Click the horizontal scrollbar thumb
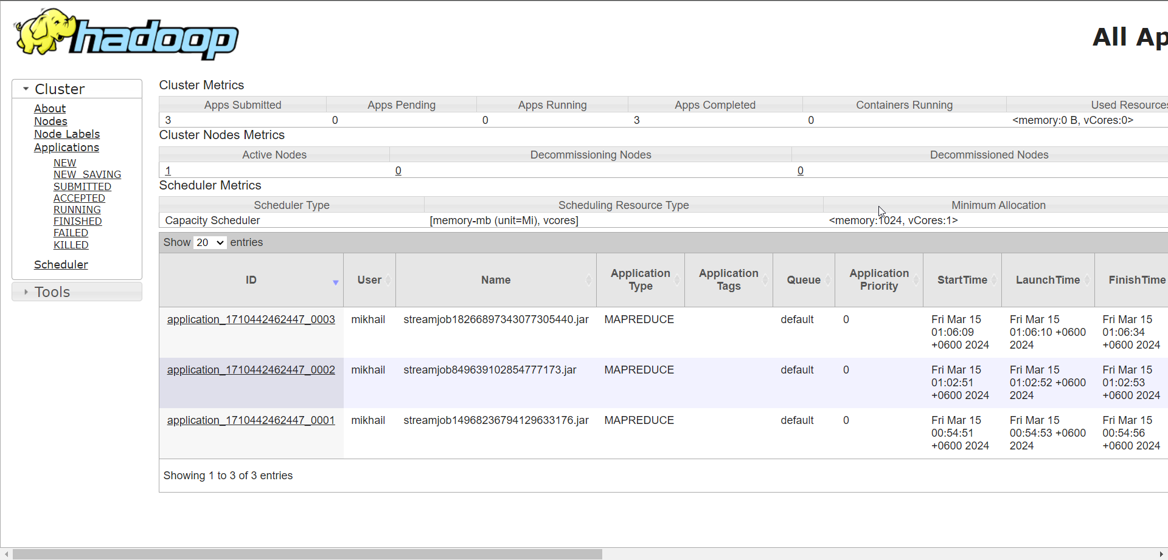 [307, 554]
